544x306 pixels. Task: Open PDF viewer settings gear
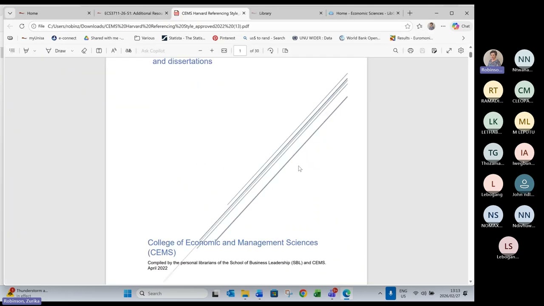coord(461,51)
